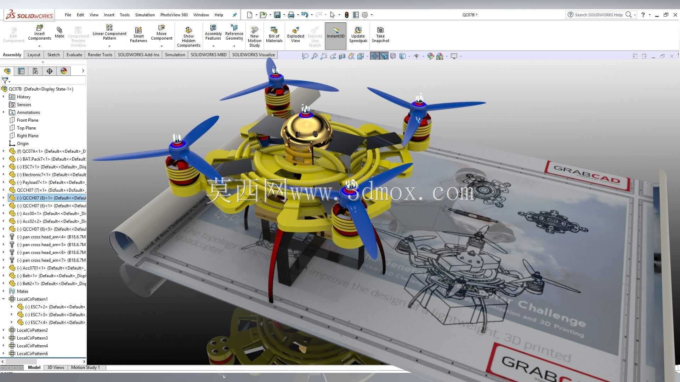680x382 pixels.
Task: Open Move Component dropdown arrow
Action: coord(161,46)
